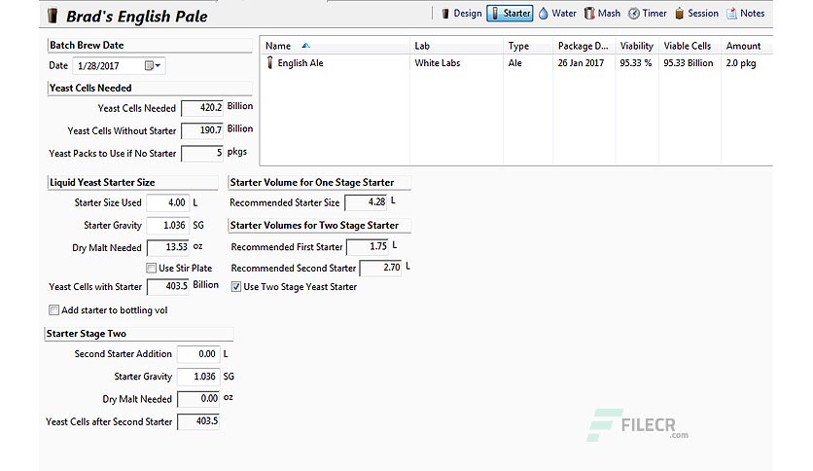Click the Recommended First Starter field
The image size is (813, 471).
(x=367, y=247)
